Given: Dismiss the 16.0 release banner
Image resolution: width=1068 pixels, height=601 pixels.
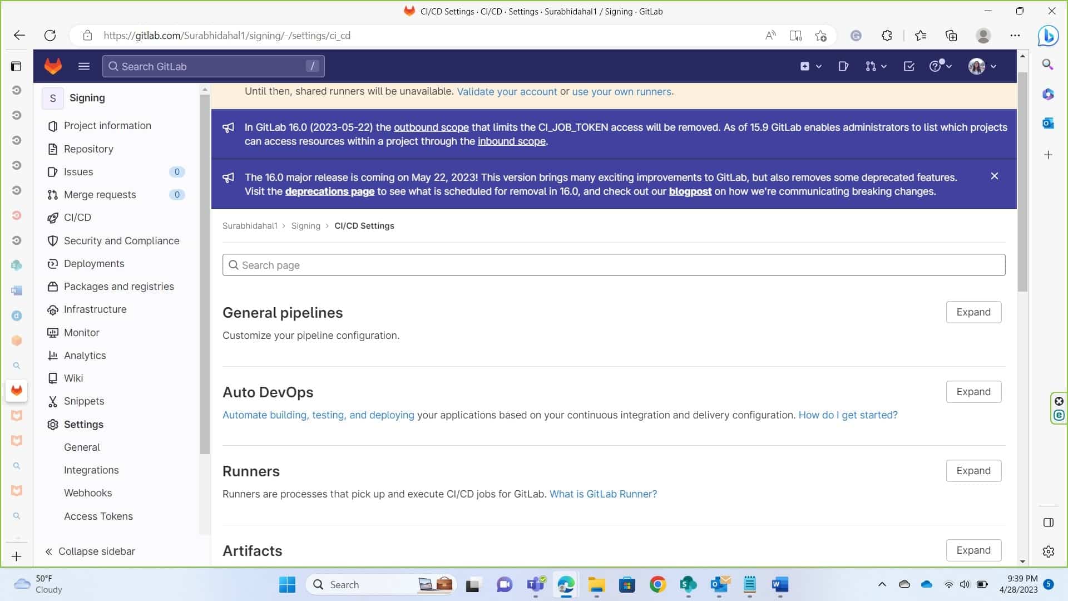Looking at the screenshot, I should 995,176.
